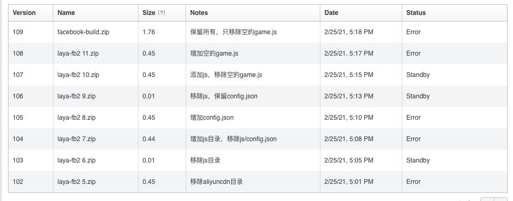Viewport: 513px width, 201px height.
Task: Click the Name column header
Action: pyautogui.click(x=66, y=13)
